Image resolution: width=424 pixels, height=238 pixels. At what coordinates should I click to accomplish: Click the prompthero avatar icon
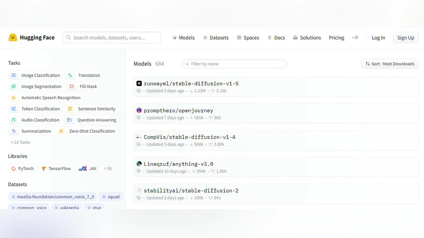(139, 110)
